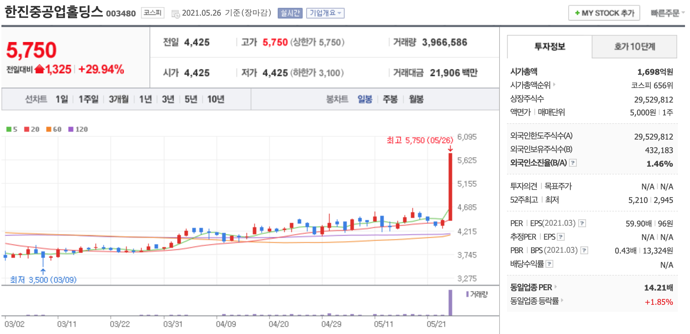Click the help icon next to 외국인소진율(B/A)
The width and height of the screenshot is (690, 334).
pyautogui.click(x=573, y=163)
